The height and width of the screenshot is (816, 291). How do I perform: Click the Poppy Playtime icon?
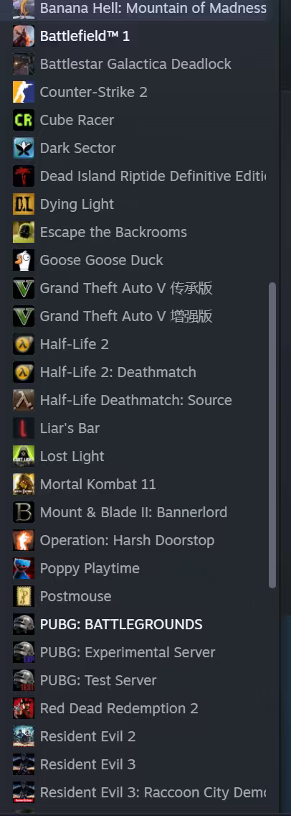(24, 568)
